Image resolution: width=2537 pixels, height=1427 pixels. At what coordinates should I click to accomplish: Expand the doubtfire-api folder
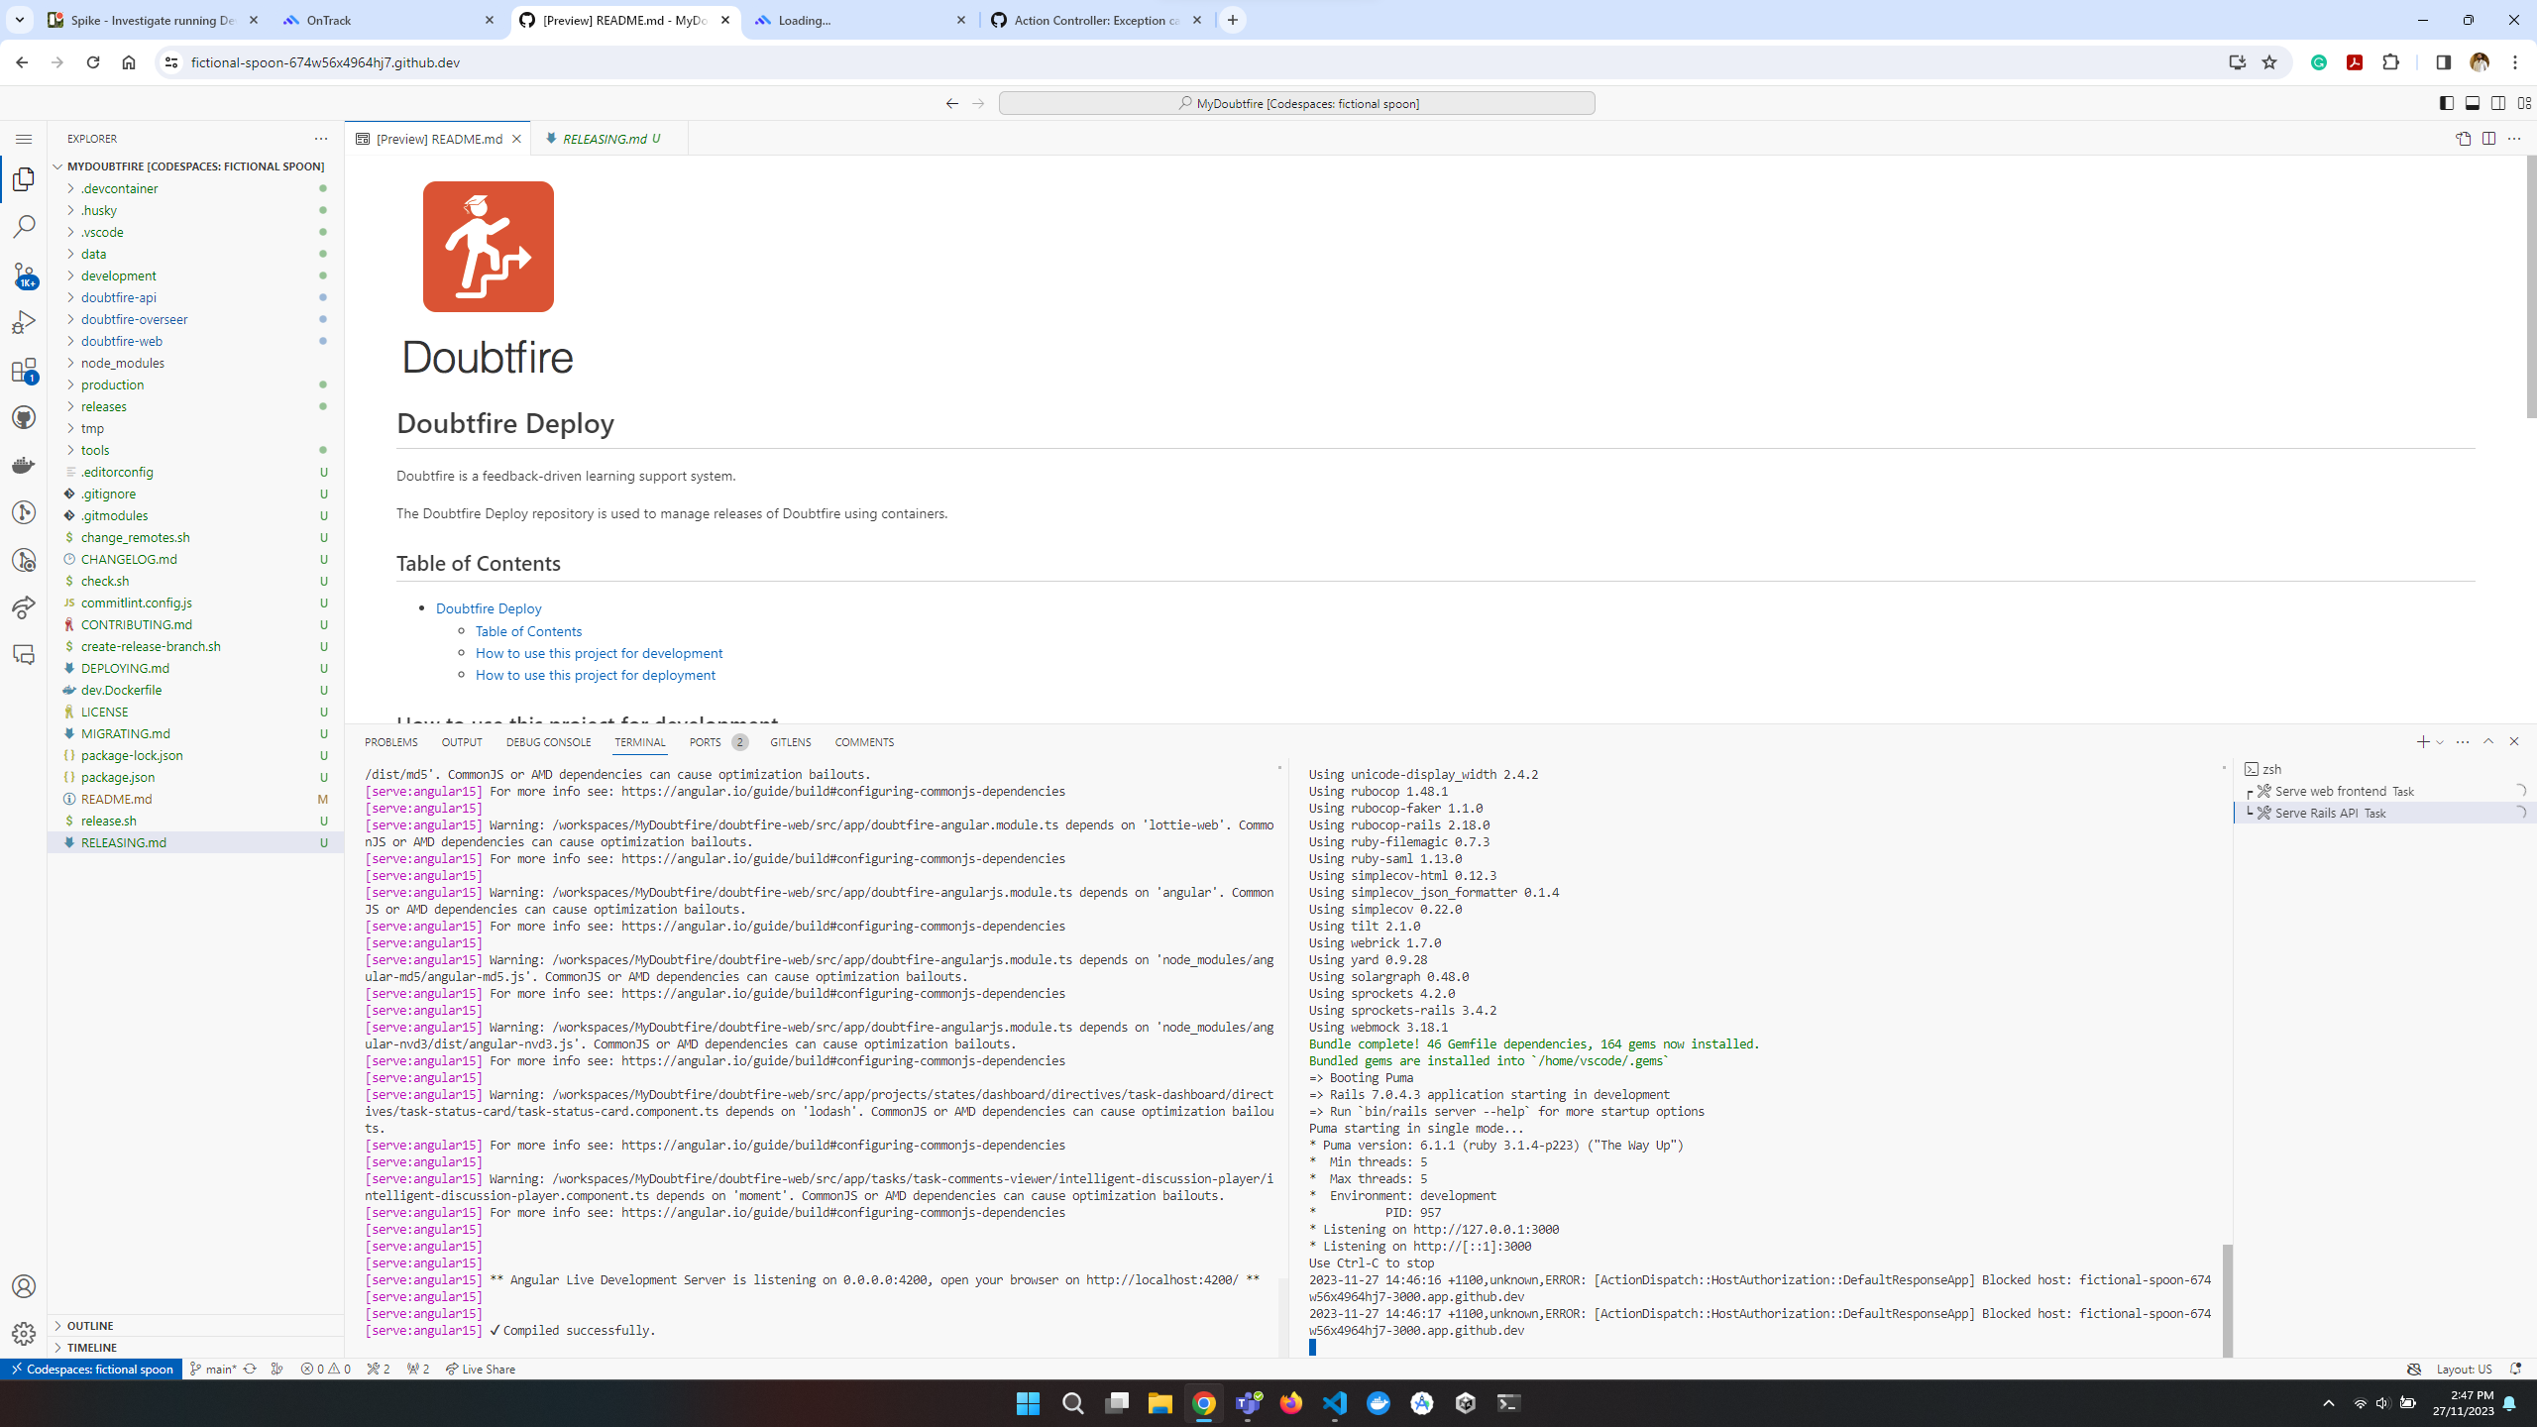pyautogui.click(x=118, y=297)
